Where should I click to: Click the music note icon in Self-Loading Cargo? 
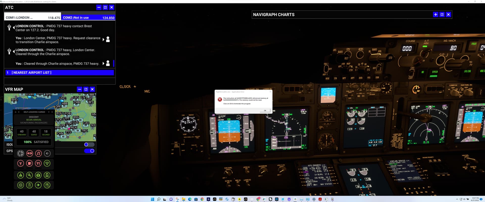point(38,153)
